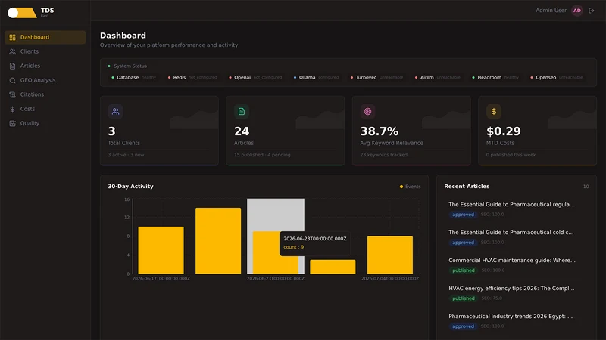Screen dimensions: 606x340
Task: Click the 2026-06-17 activity bar
Action: pyautogui.click(x=161, y=251)
